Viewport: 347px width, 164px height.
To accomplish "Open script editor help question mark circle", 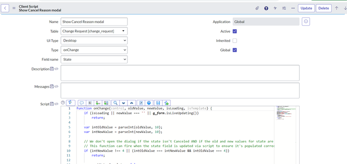I will point(63,103).
